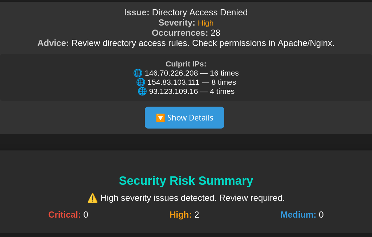Click the warning triangle icon
Viewport: 372px width, 237px height.
[93, 198]
